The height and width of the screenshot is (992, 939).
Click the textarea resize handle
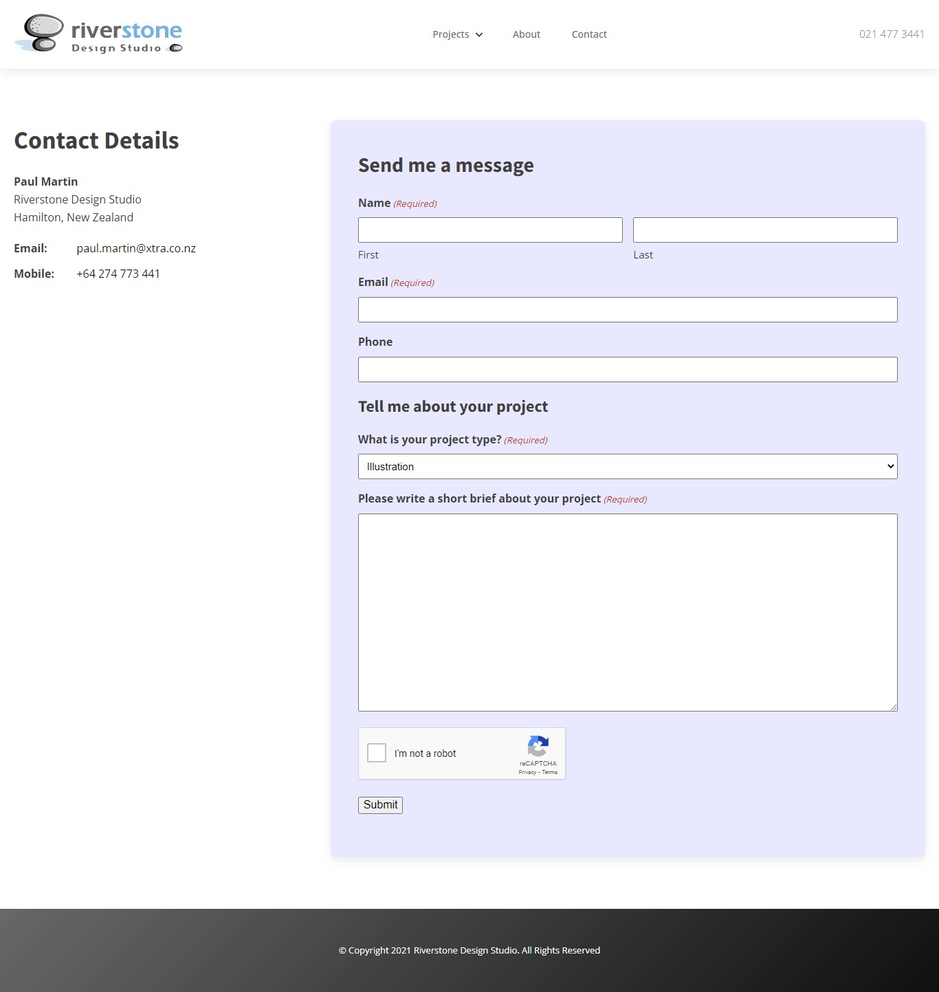(x=894, y=707)
